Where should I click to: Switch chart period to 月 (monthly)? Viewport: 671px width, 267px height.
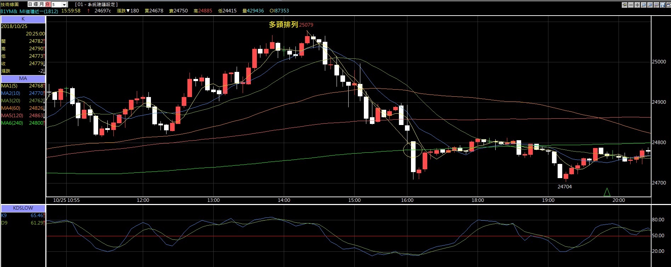41,4
